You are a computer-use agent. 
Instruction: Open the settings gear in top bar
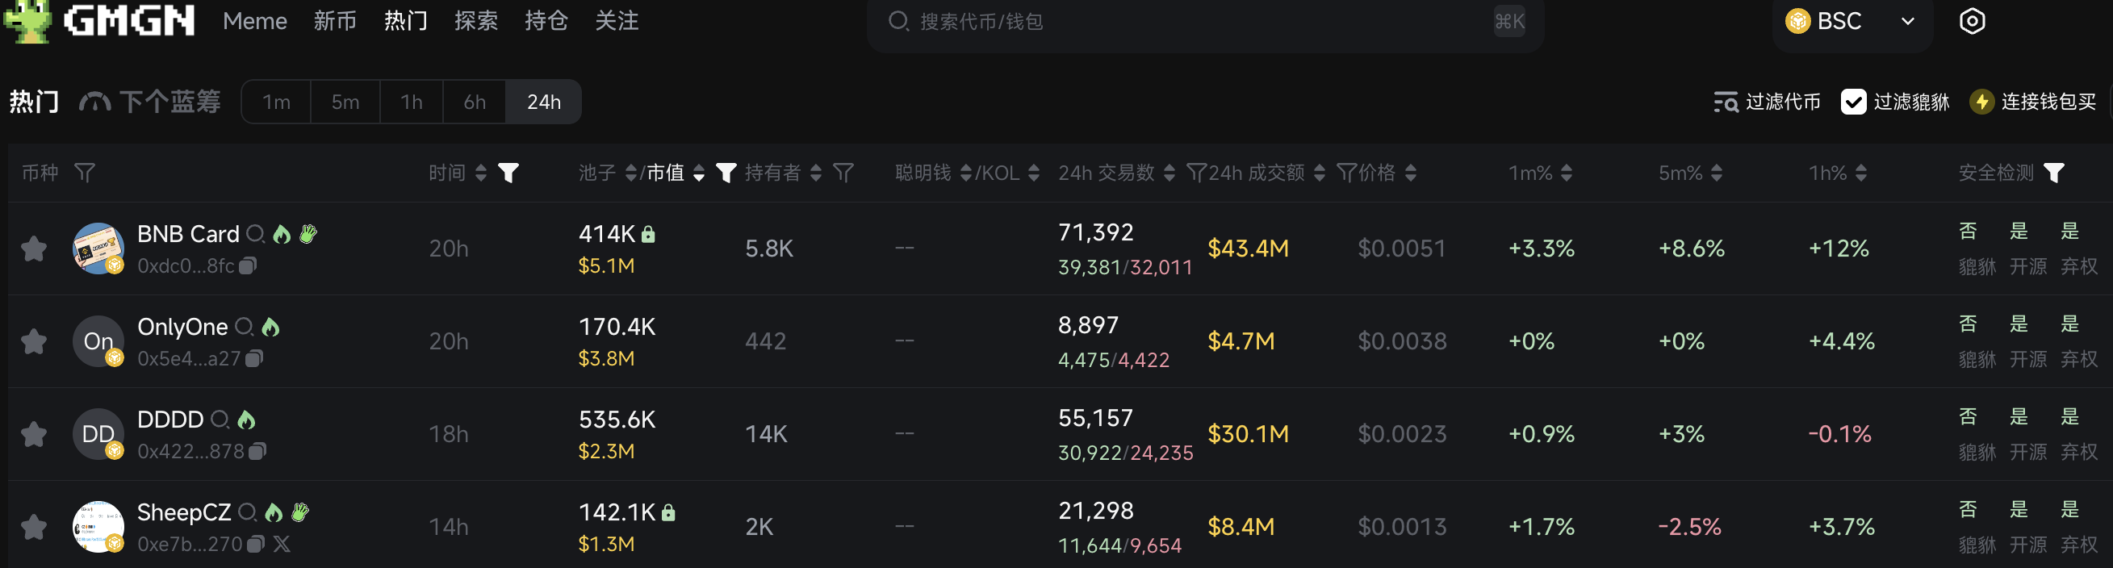tap(1972, 20)
